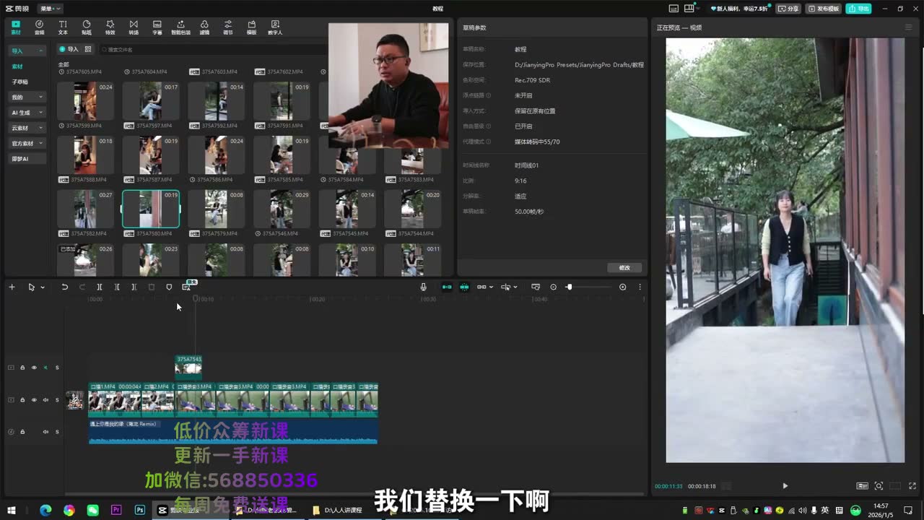Toggle main track magnet icon
924x520 pixels.
pos(447,287)
